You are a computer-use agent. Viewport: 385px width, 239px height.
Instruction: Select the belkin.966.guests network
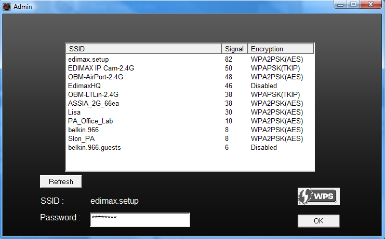190,147
